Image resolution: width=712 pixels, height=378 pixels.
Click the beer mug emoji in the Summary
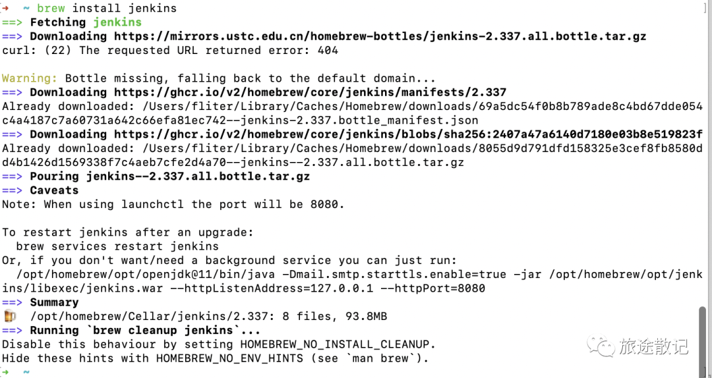tap(9, 316)
